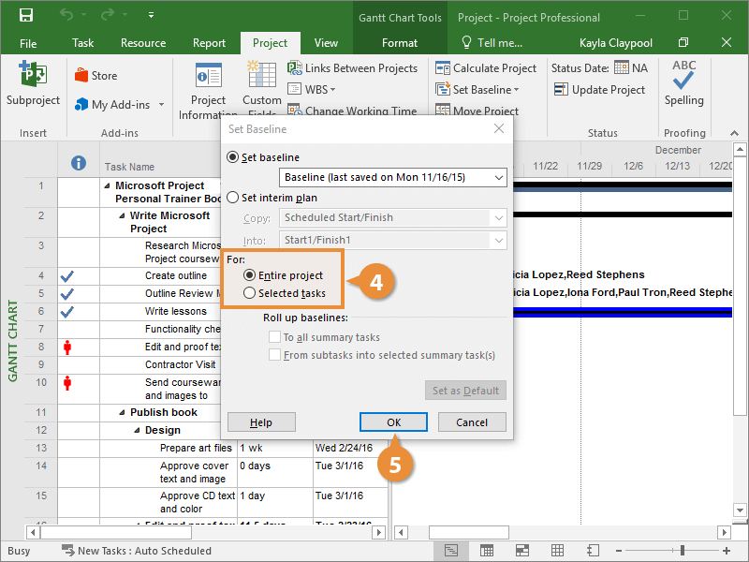Run the Spelling check tool

(683, 77)
